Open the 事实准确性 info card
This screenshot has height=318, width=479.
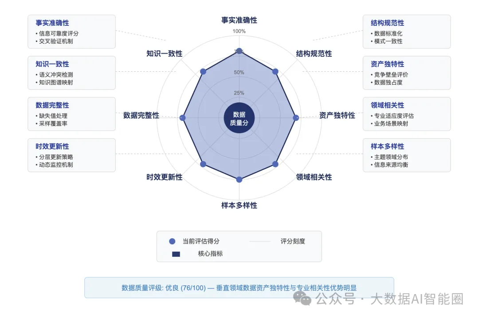pyautogui.click(x=71, y=31)
